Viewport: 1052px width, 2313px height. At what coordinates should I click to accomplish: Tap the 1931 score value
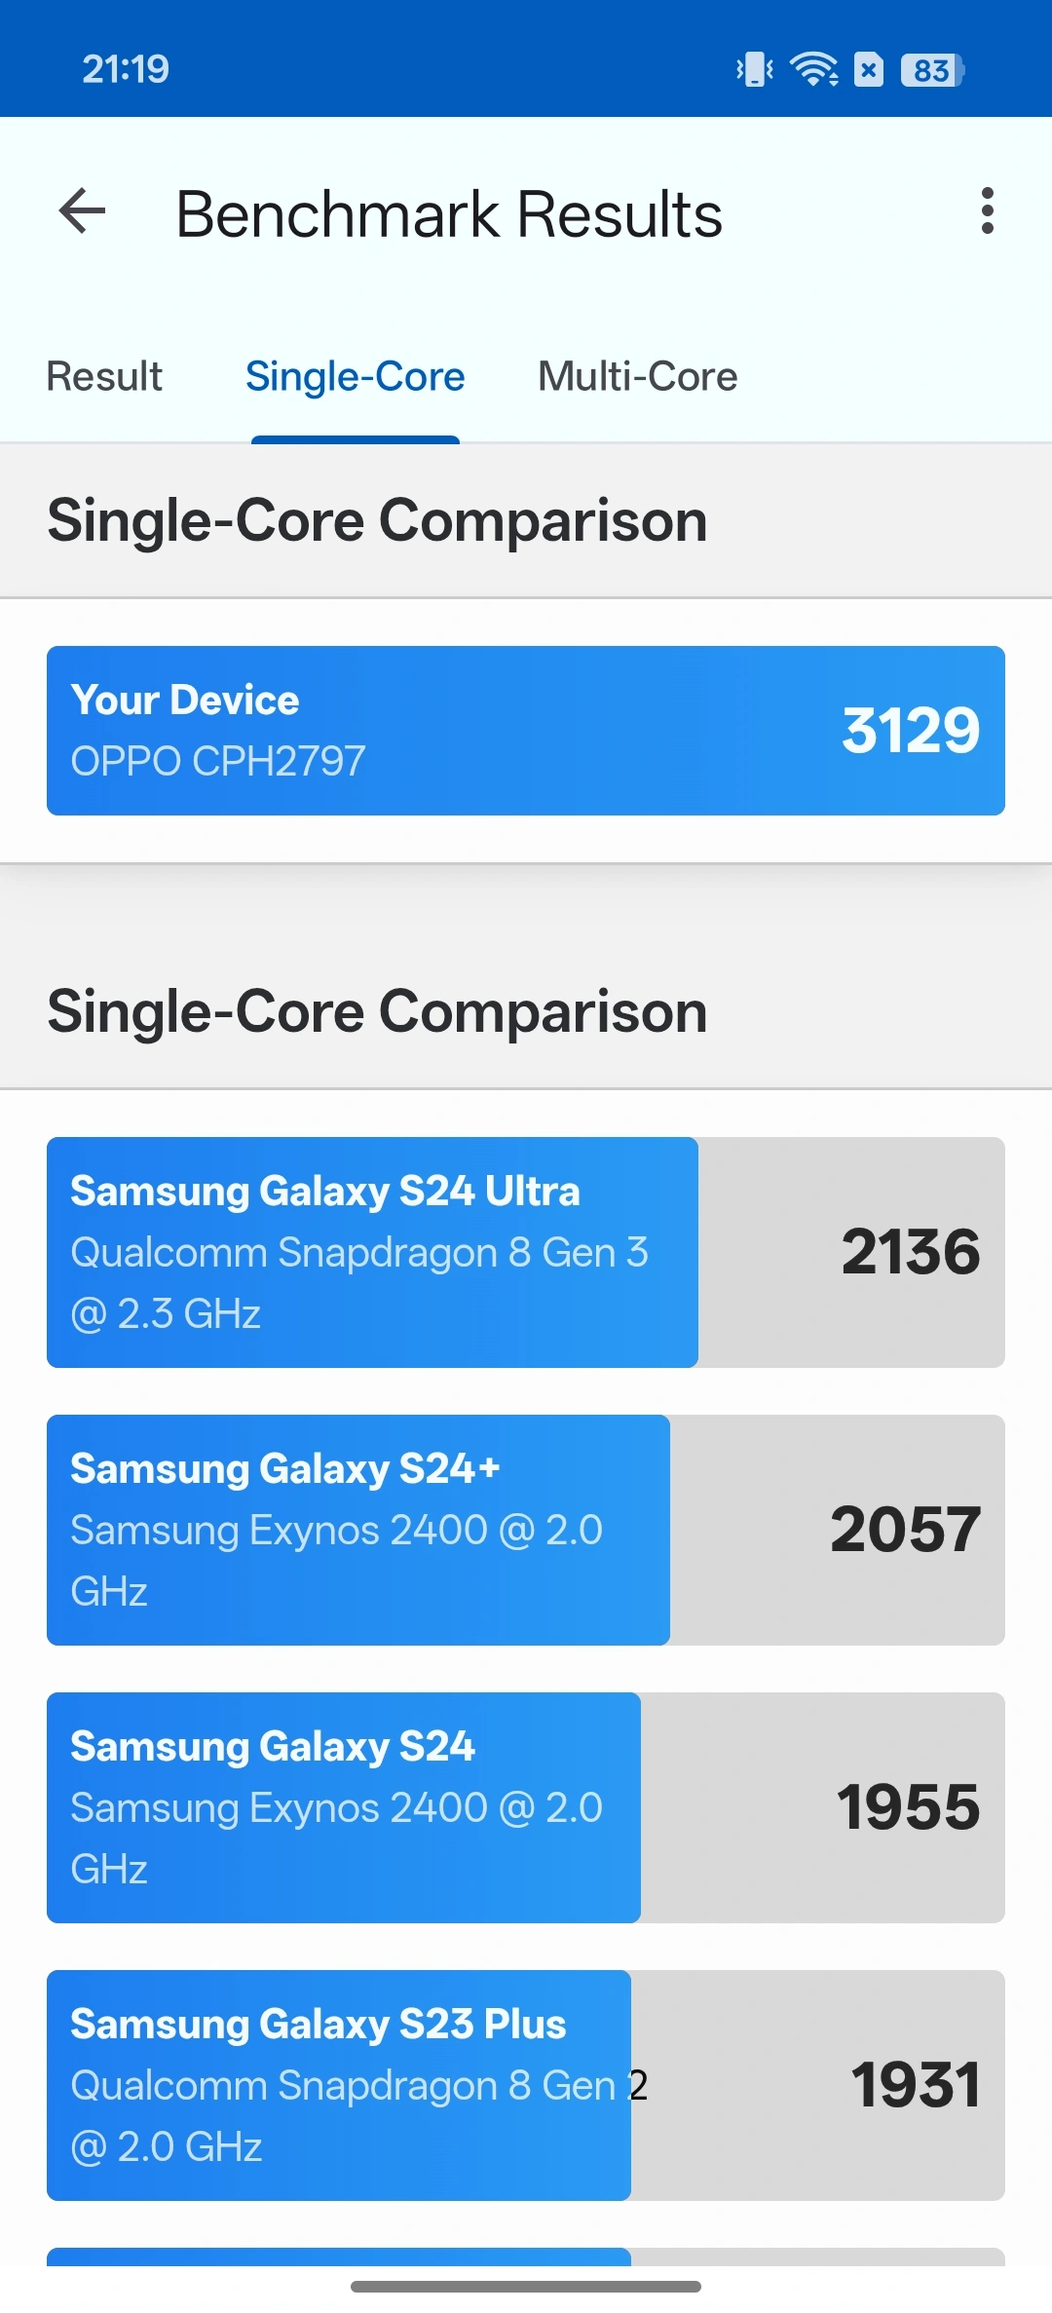(915, 2085)
